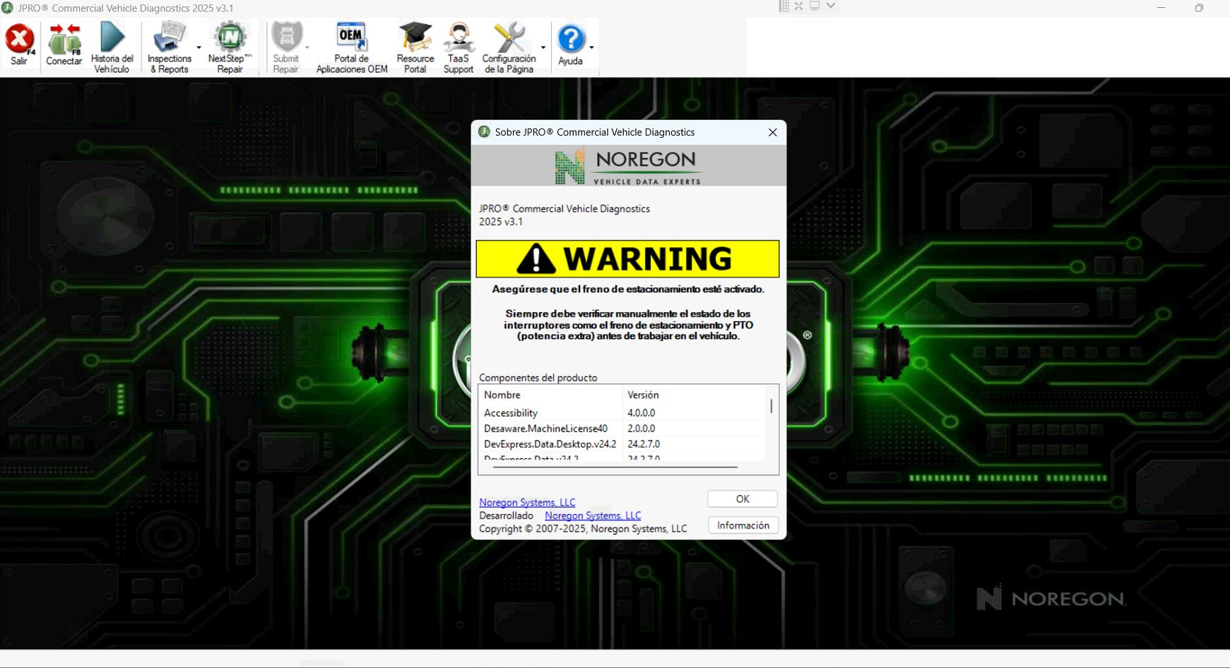The image size is (1230, 668).
Task: Expand the Ayuda dropdown arrow
Action: coord(591,48)
